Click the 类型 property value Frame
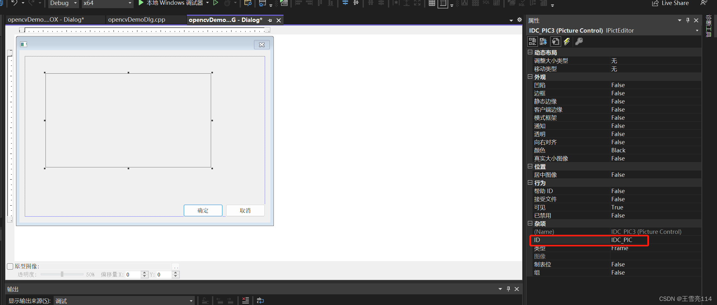This screenshot has width=717, height=305. pyautogui.click(x=620, y=248)
